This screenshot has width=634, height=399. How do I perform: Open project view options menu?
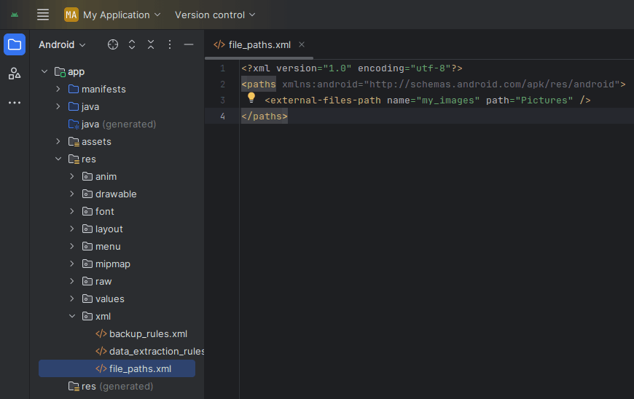170,44
